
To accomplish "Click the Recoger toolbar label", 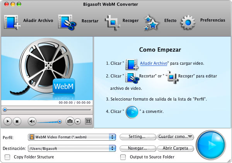I will pos(131,20).
